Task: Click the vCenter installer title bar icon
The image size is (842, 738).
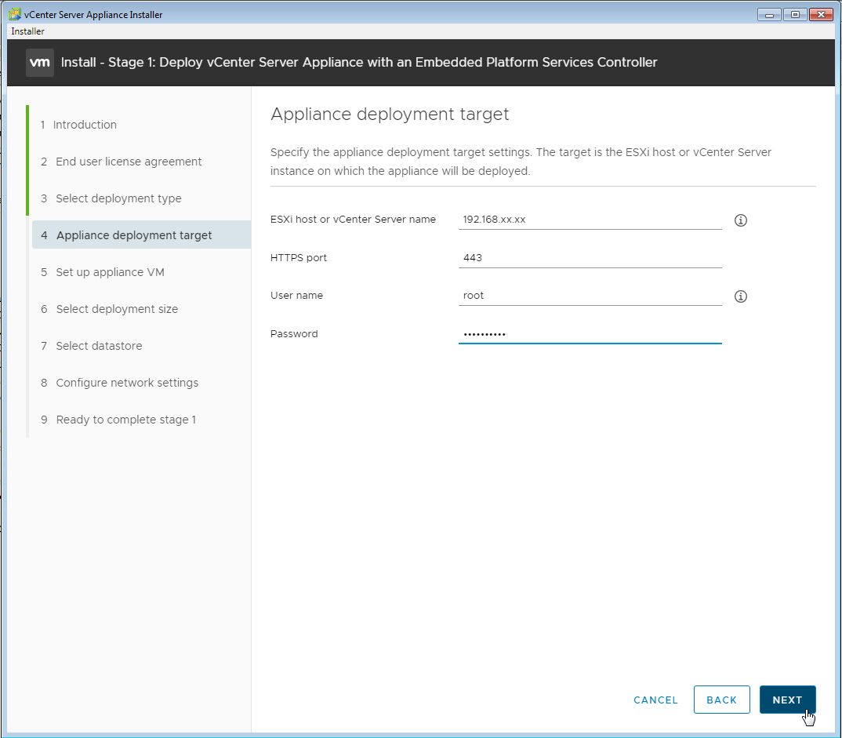Action: 14,15
